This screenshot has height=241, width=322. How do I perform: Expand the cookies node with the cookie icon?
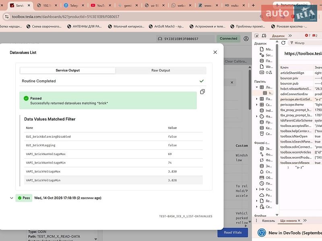[x=257, y=116]
